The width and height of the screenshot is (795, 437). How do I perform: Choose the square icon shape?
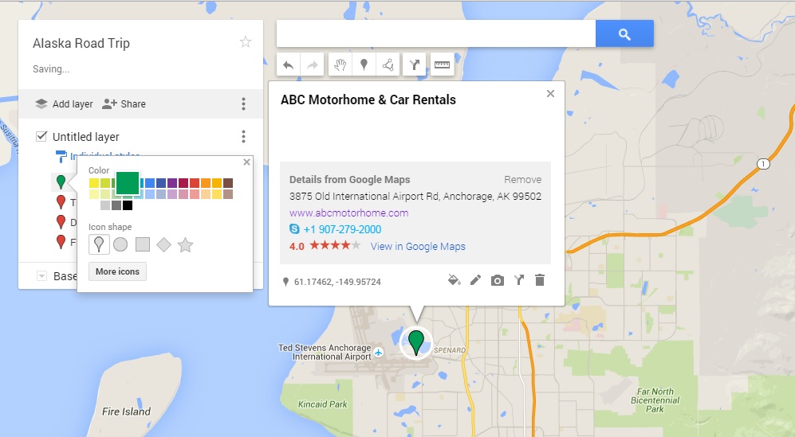(x=143, y=244)
